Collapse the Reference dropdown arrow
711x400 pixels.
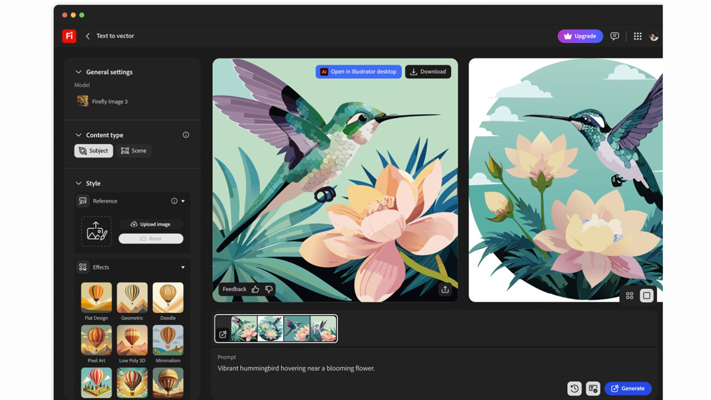pos(183,201)
